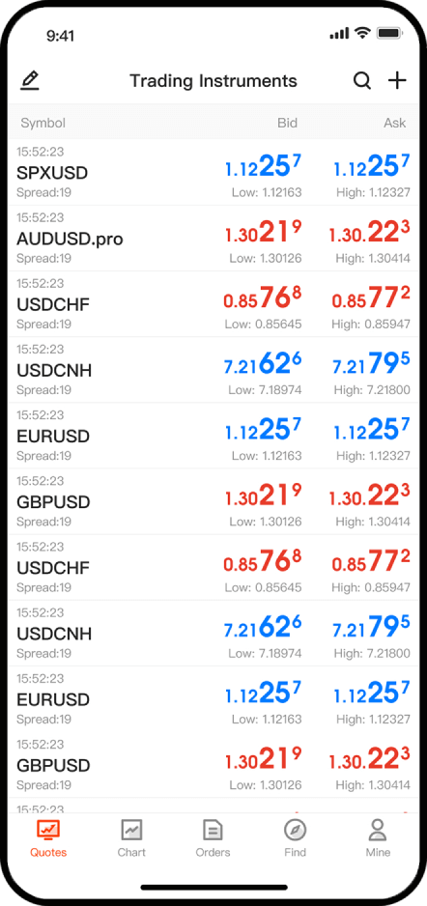This screenshot has height=906, width=427.
Task: Open the first EURUSD row
Action: pos(213,436)
